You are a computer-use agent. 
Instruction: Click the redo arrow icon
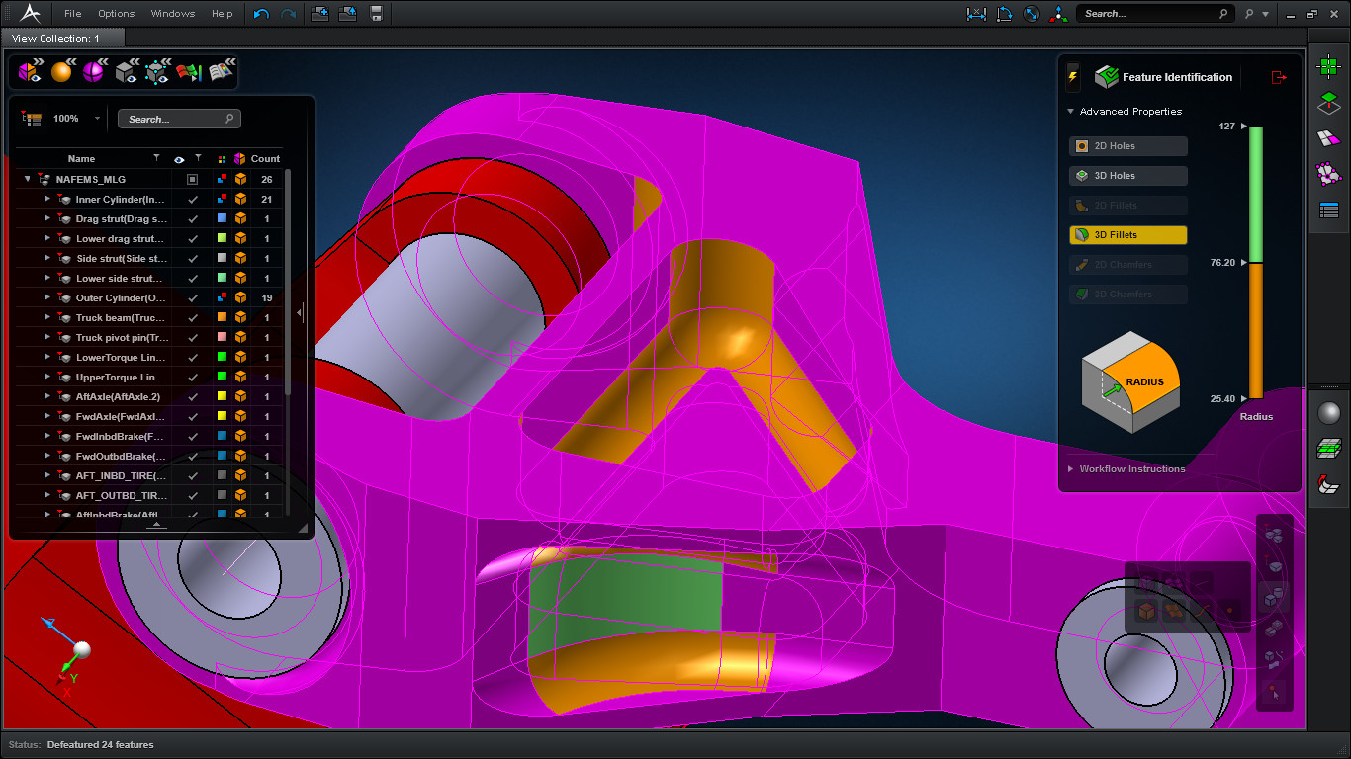[288, 14]
